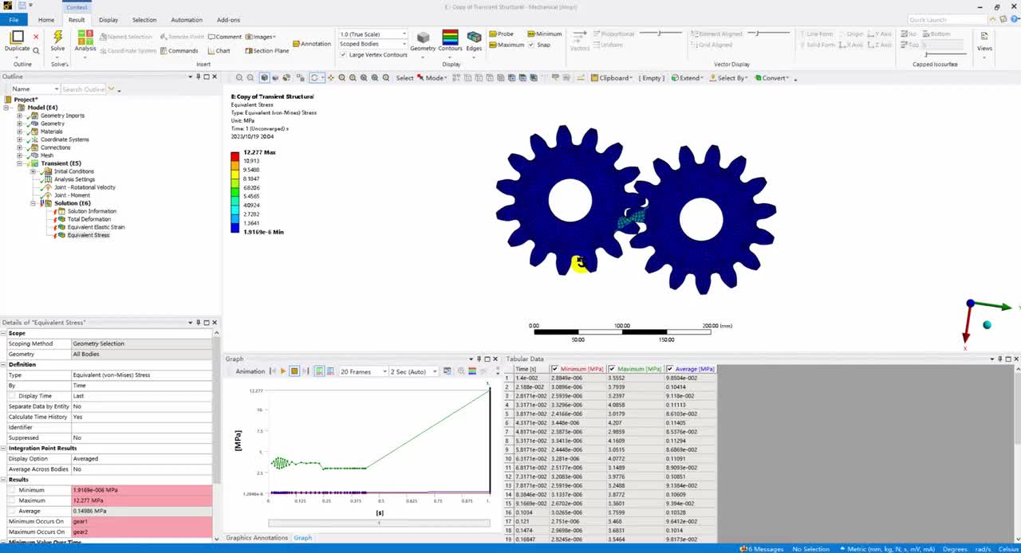
Task: Click the Quick Launch search field
Action: (948, 20)
